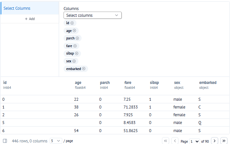Remove the sibsp column chip
Viewport: 231px width, 144px height.
[76, 53]
